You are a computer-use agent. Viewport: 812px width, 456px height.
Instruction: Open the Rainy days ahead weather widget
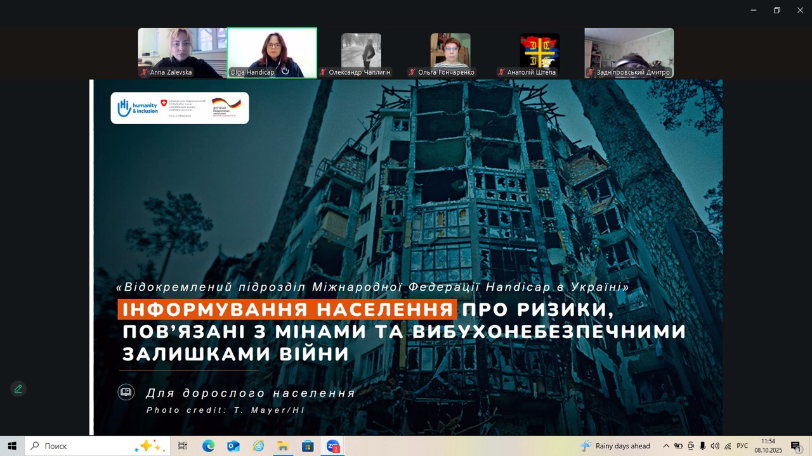[615, 446]
